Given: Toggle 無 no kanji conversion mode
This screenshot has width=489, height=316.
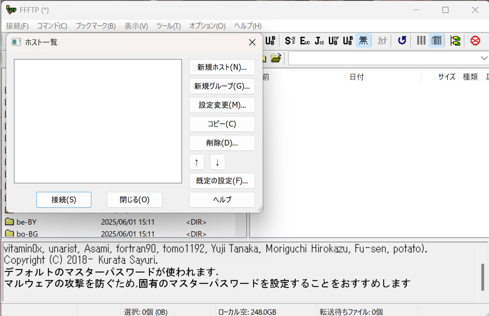Looking at the screenshot, I should (363, 40).
